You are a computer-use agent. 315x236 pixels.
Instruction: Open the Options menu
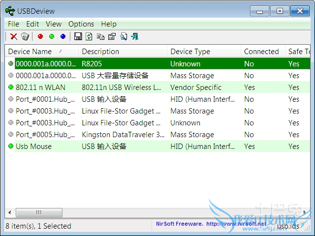coord(81,24)
